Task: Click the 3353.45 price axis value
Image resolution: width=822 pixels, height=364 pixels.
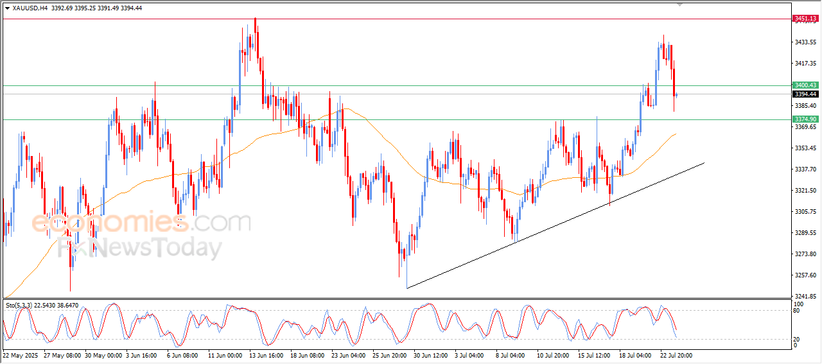Action: 805,148
